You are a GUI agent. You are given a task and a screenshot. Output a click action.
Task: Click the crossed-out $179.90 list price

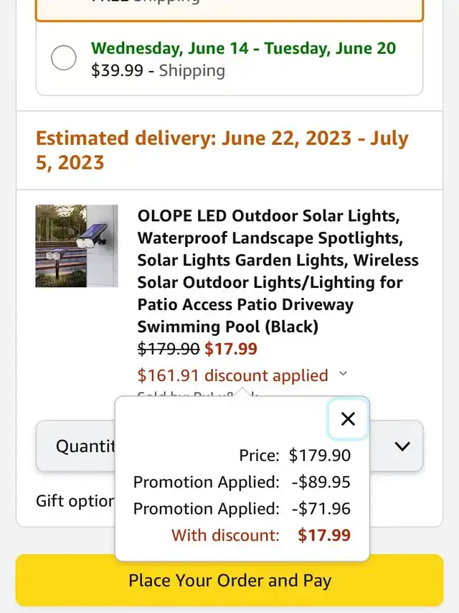[169, 350]
